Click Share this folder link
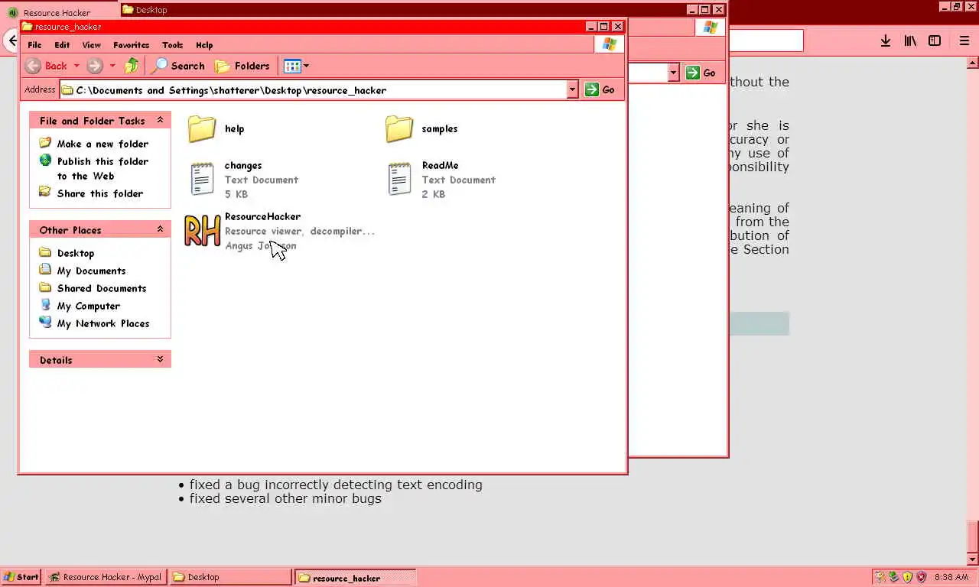979x587 pixels. [x=100, y=193]
